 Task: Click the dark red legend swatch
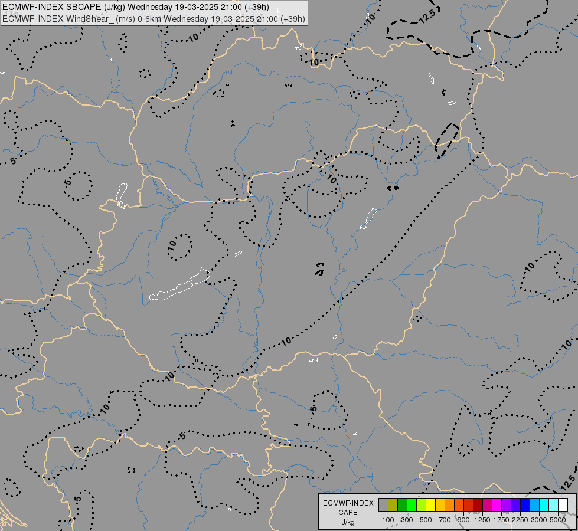click(x=478, y=504)
